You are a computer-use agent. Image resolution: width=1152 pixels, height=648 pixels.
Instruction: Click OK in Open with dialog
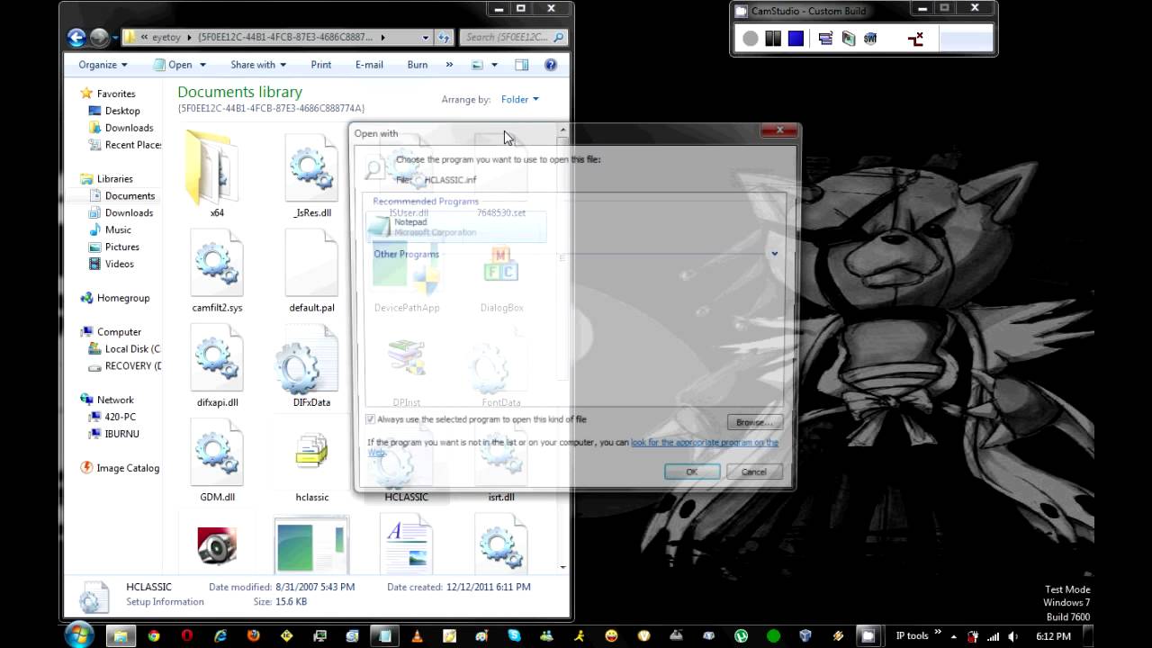tap(691, 472)
